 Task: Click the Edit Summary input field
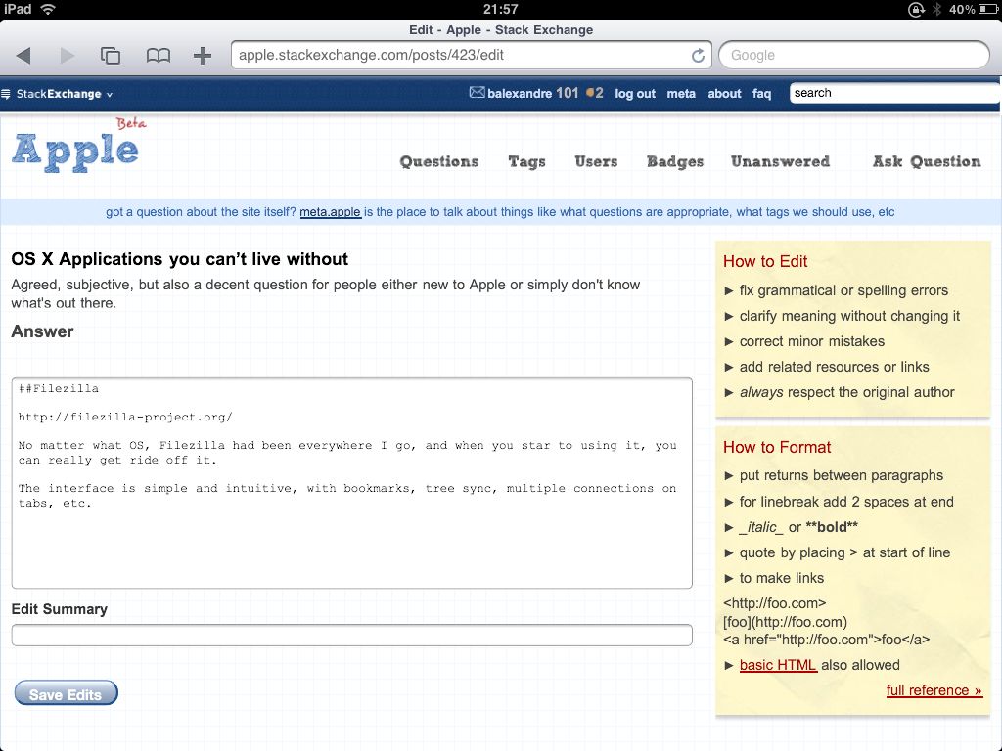click(351, 635)
